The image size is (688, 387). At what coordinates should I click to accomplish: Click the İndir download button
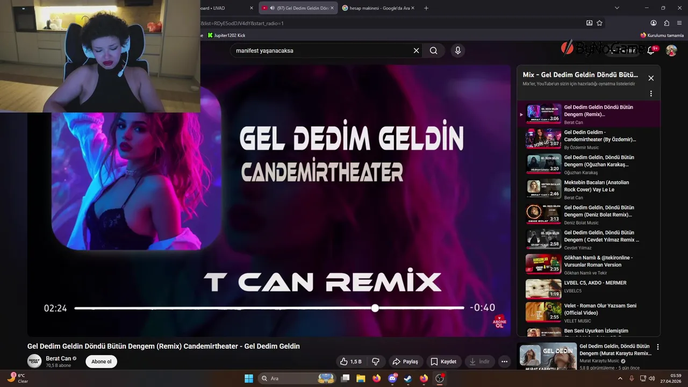(x=479, y=362)
